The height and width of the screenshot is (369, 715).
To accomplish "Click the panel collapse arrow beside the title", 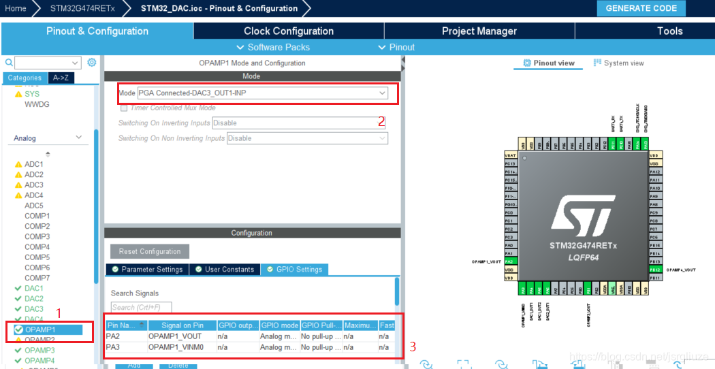I will pos(403,60).
